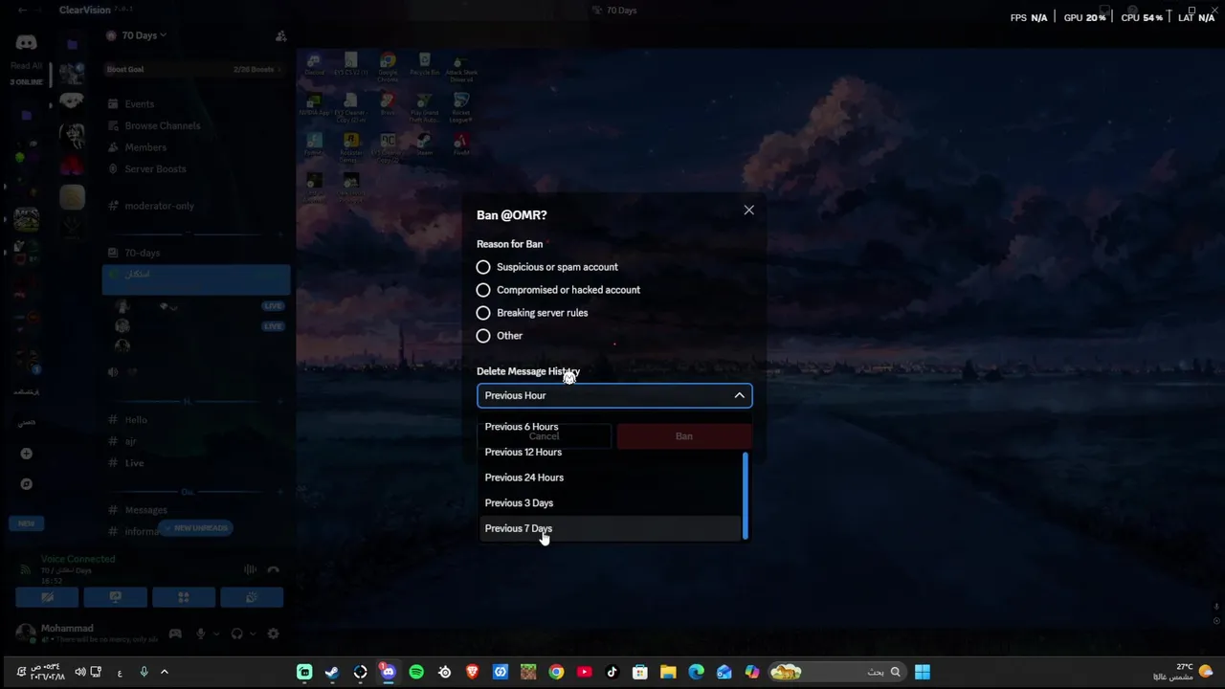Open Discord home direct messages icon
The image size is (1225, 689).
[26, 43]
